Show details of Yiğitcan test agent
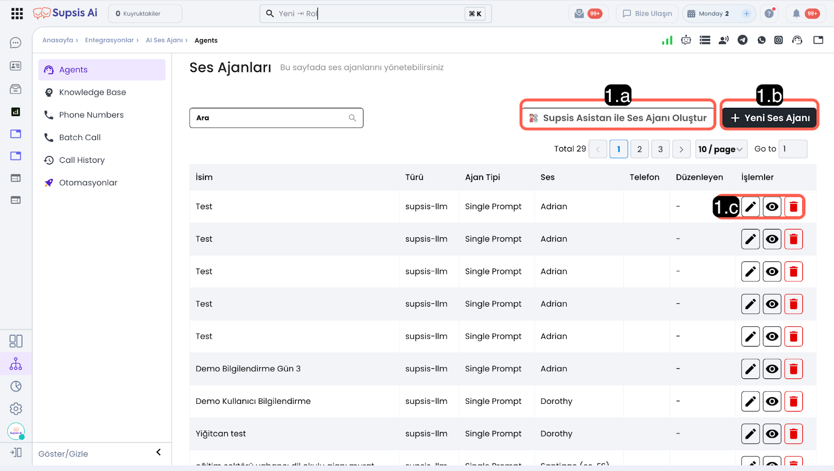 772,434
